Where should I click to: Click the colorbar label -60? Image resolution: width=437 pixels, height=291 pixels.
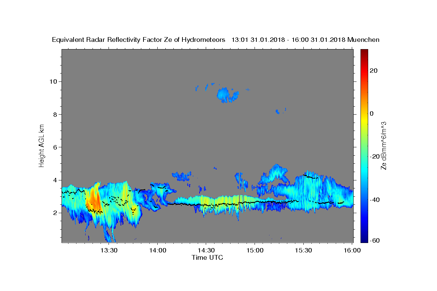(374, 240)
